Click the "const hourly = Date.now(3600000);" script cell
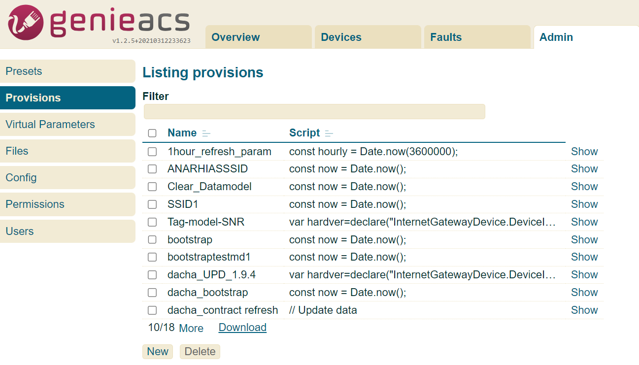639x365 pixels. pyautogui.click(x=373, y=152)
